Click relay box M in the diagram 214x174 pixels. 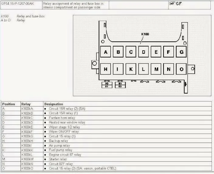tap(156, 69)
